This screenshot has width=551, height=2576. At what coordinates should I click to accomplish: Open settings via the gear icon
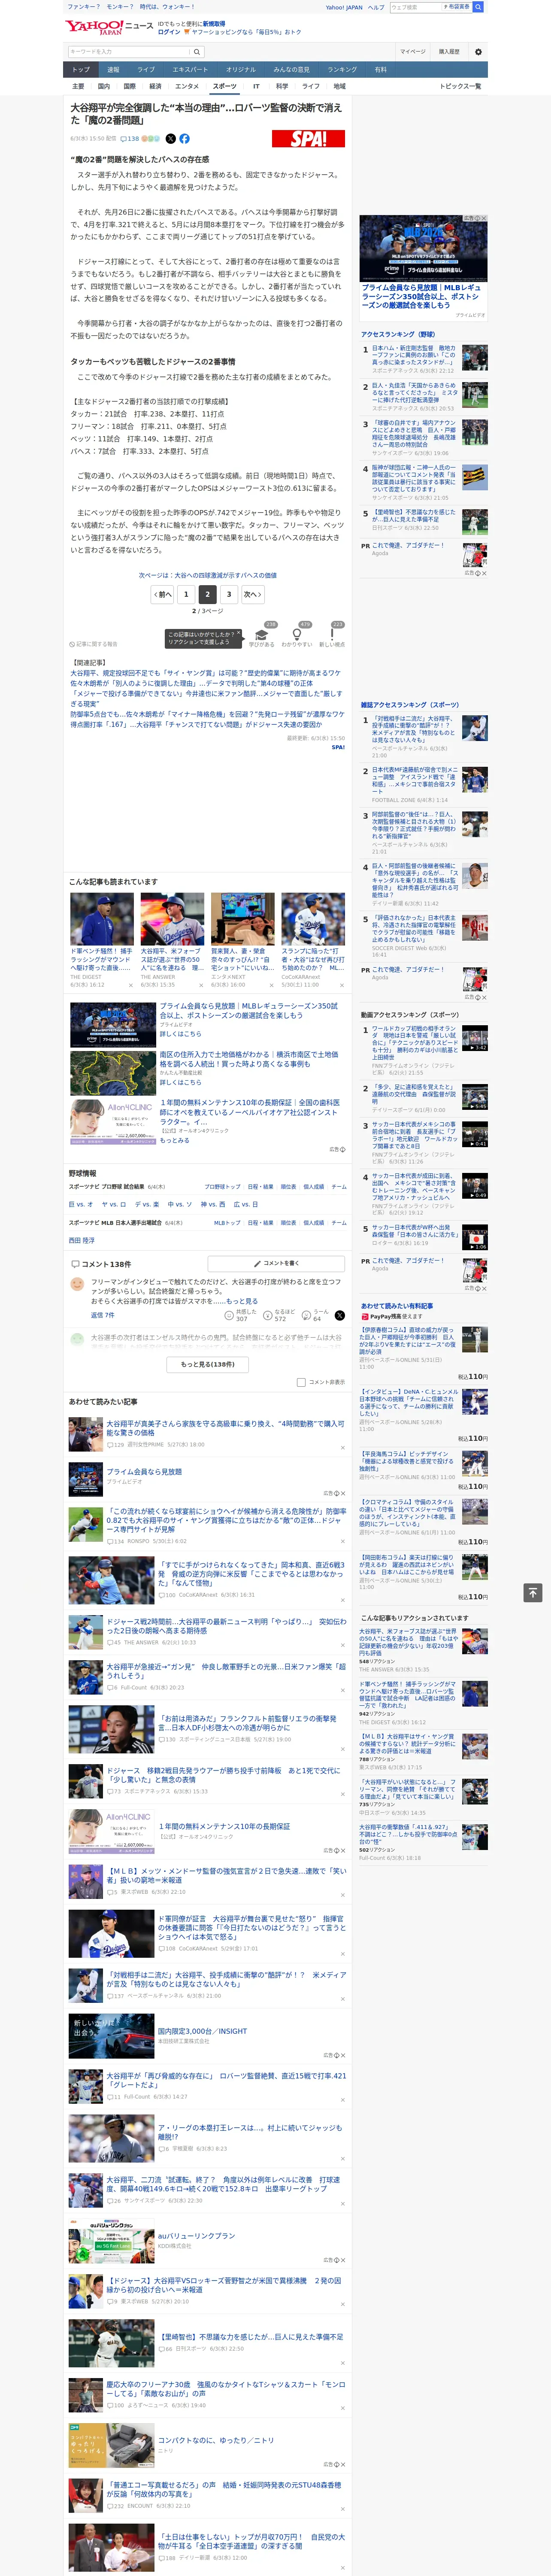(x=478, y=51)
